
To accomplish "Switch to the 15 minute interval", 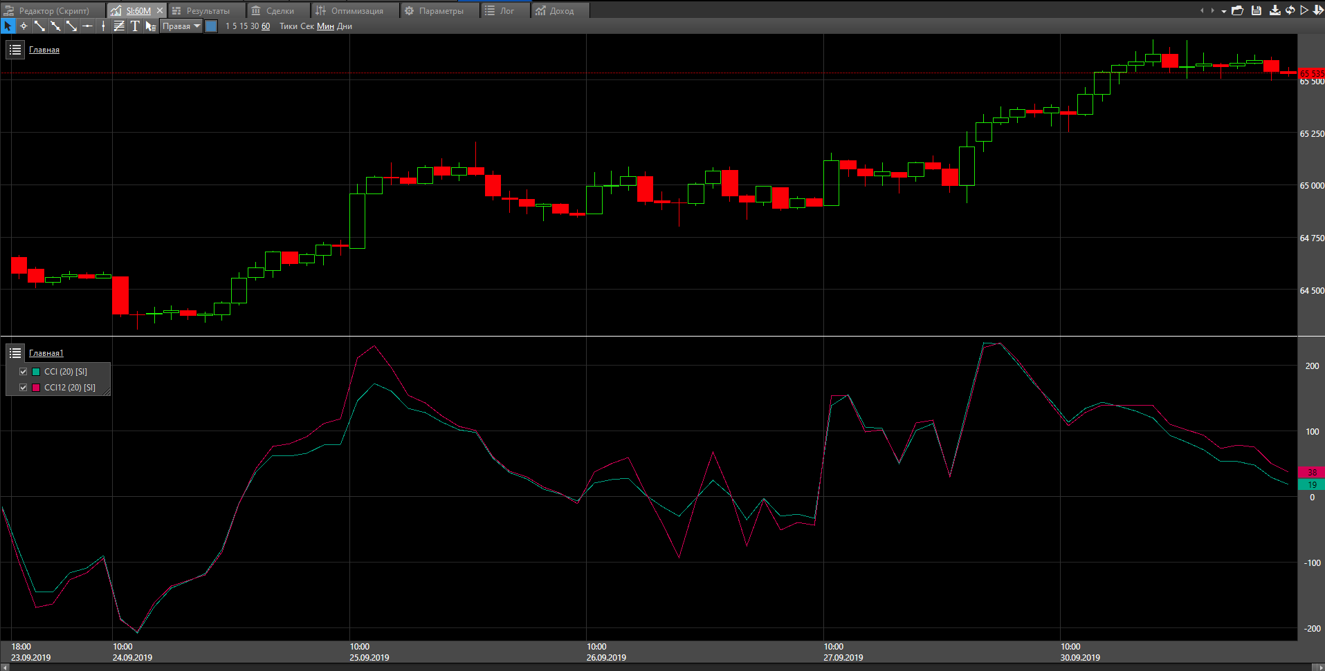I will point(244,26).
